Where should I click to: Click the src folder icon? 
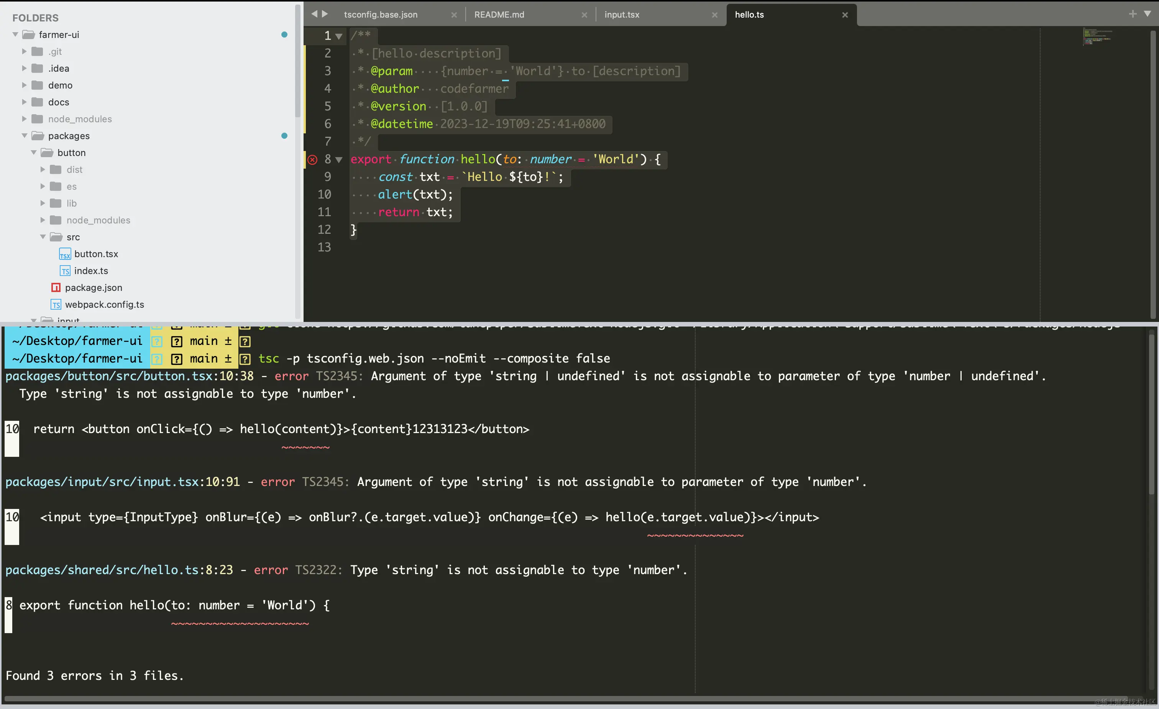point(56,236)
